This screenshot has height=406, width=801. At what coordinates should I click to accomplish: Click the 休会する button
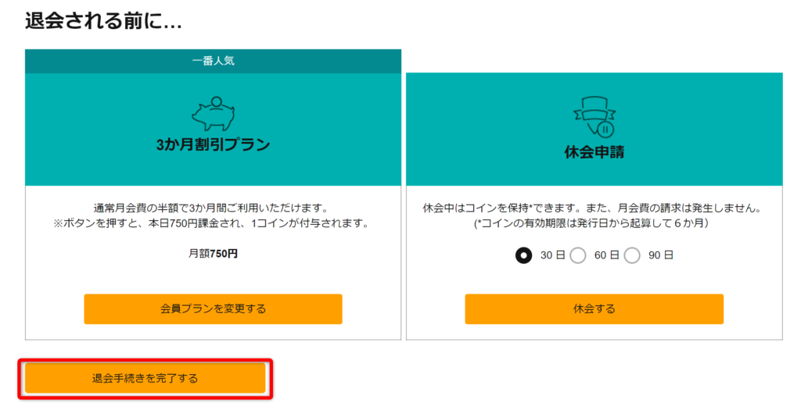coord(594,309)
